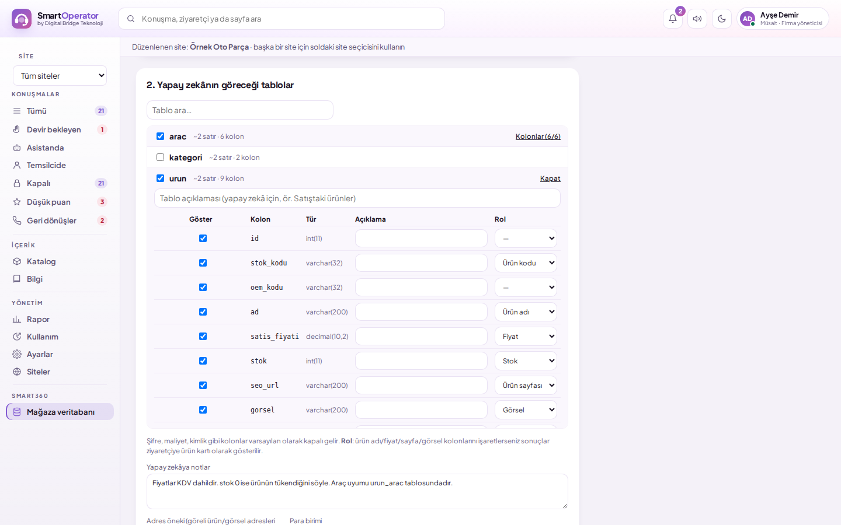Viewport: 841px width, 525px height.
Task: Click the search magnifier icon
Action: click(x=131, y=19)
